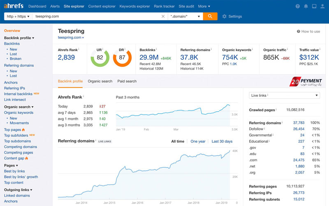Open Top subfolders in the sidebar

(x=16, y=136)
